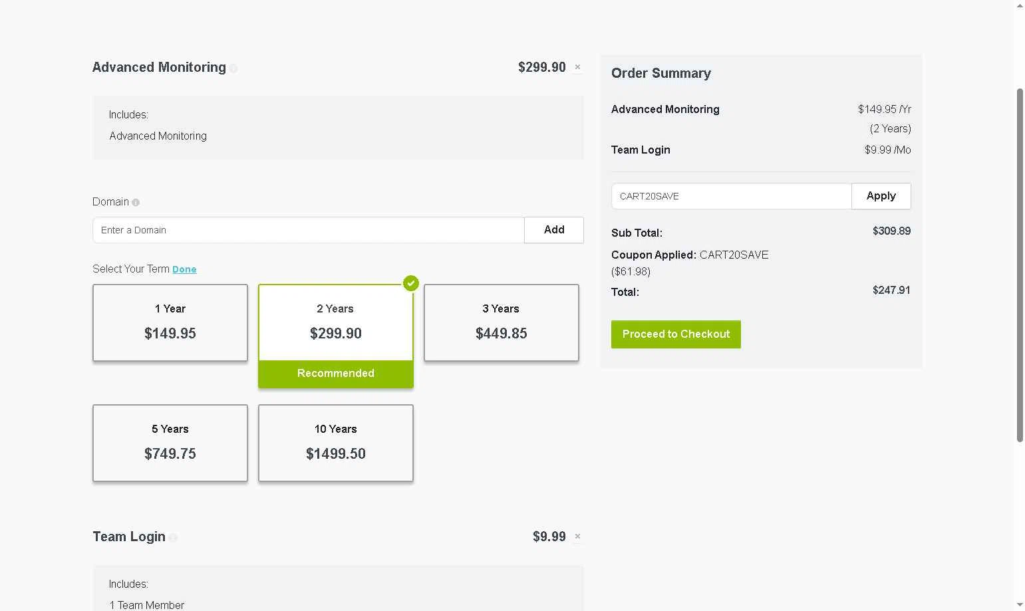Viewport: 1025px width, 611px height.
Task: Click the scrollbar down arrow
Action: [x=1020, y=605]
